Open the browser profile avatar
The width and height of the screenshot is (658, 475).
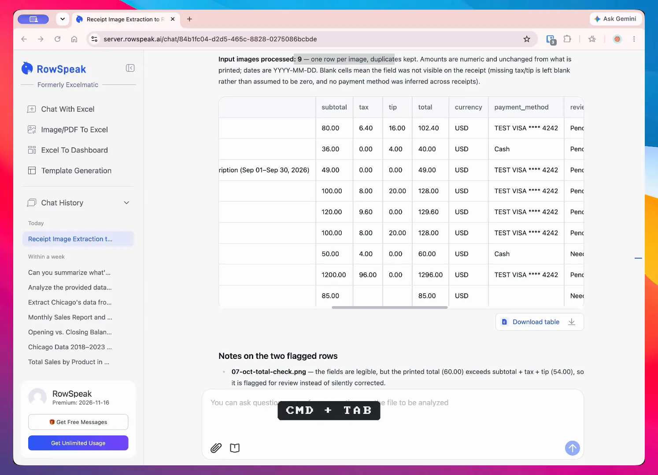(617, 39)
